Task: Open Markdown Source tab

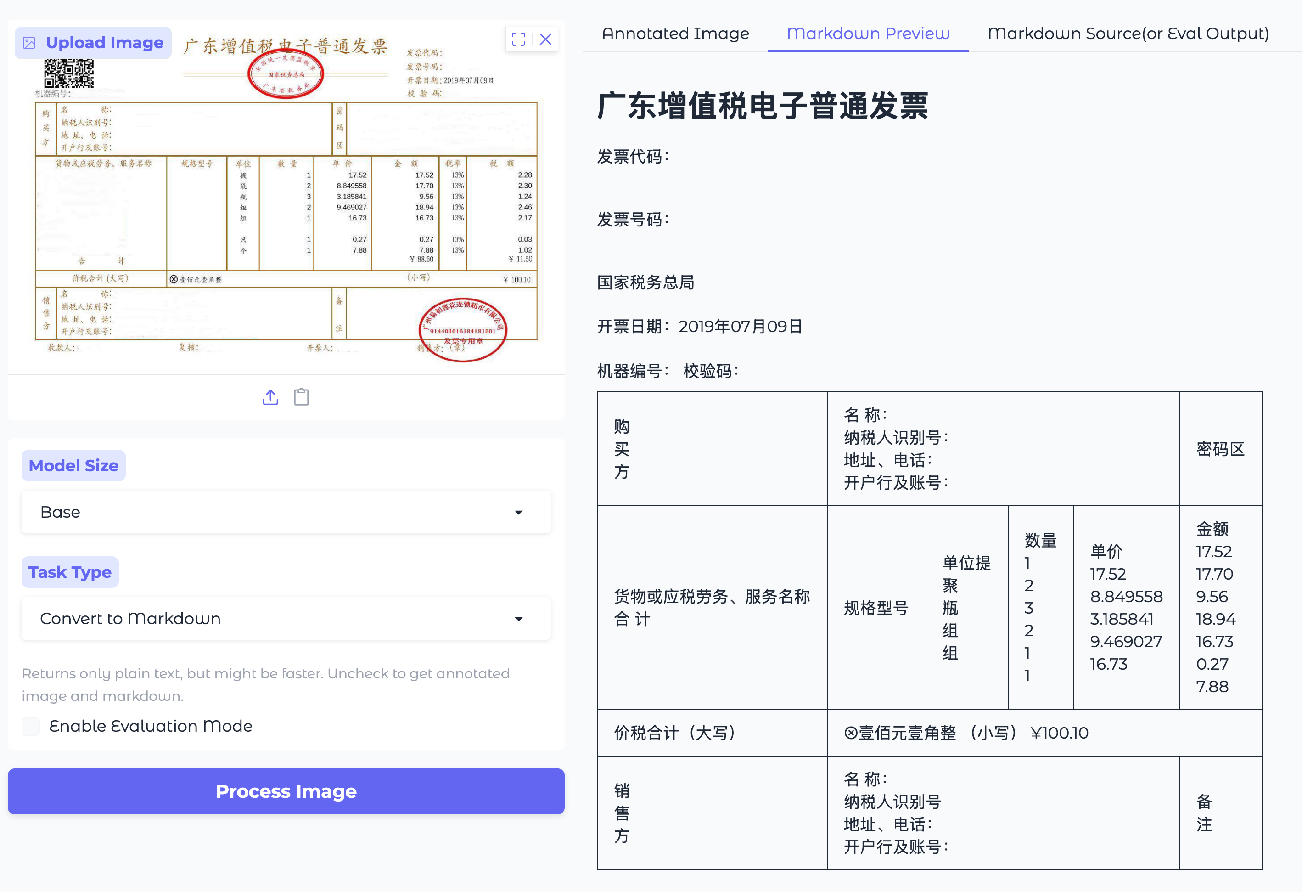Action: (1128, 34)
